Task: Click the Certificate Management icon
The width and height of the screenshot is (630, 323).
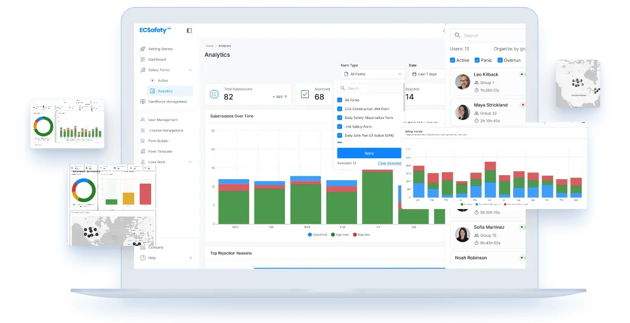Action: pyautogui.click(x=142, y=102)
